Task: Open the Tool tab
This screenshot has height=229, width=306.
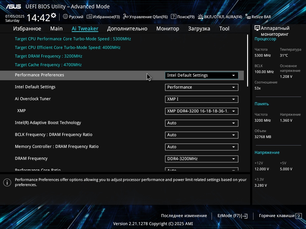Action: 224,29
